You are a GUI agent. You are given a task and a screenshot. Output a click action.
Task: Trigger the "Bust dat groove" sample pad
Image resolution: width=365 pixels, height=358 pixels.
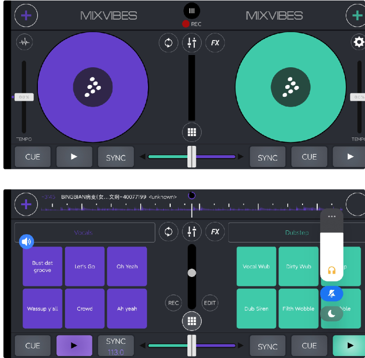click(42, 266)
